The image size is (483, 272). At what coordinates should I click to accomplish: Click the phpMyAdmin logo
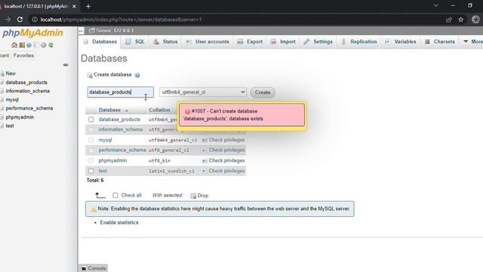(x=32, y=32)
